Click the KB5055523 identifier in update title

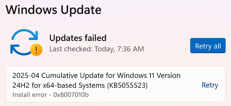click(x=128, y=86)
